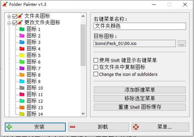This screenshot has height=137, width=194.
Task: Click the 右键菜单名称 text field
Action: [x=140, y=26]
